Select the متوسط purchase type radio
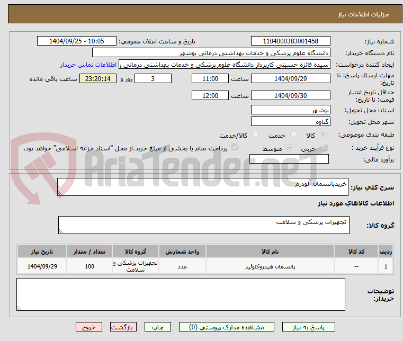Screen dimensions: 403x341 [290, 148]
